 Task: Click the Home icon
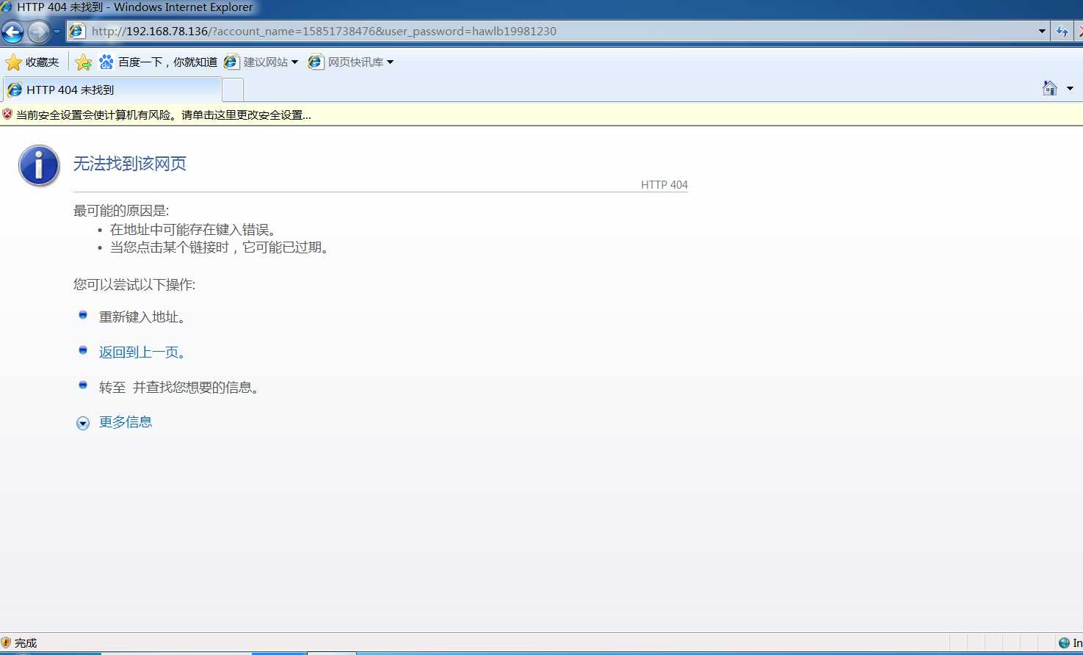point(1050,88)
